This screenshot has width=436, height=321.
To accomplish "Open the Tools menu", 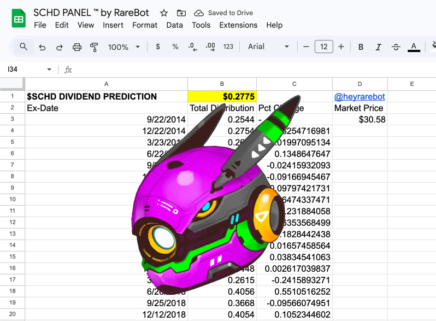I will [201, 25].
